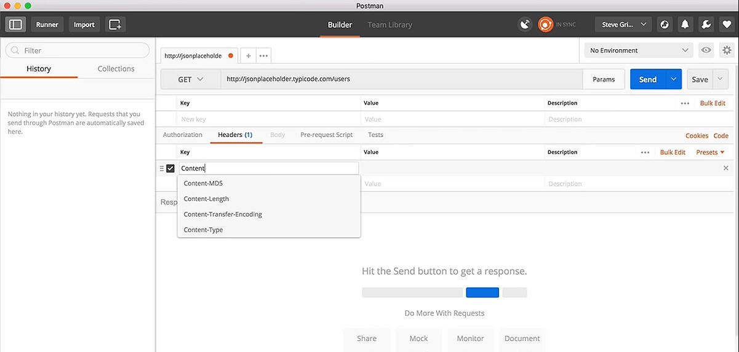
Task: Open the interceptor satellite icon
Action: pos(524,25)
